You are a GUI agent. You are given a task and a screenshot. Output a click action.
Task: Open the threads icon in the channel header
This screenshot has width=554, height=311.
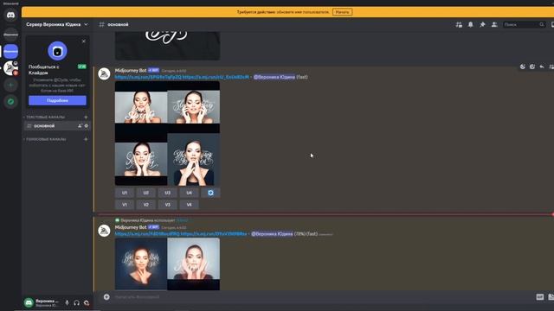[459, 25]
